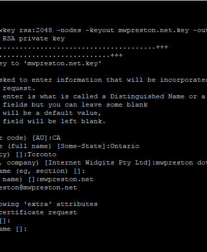Click the '-nodes' option in command line
Screen dimensions: 207x252
[69, 31]
